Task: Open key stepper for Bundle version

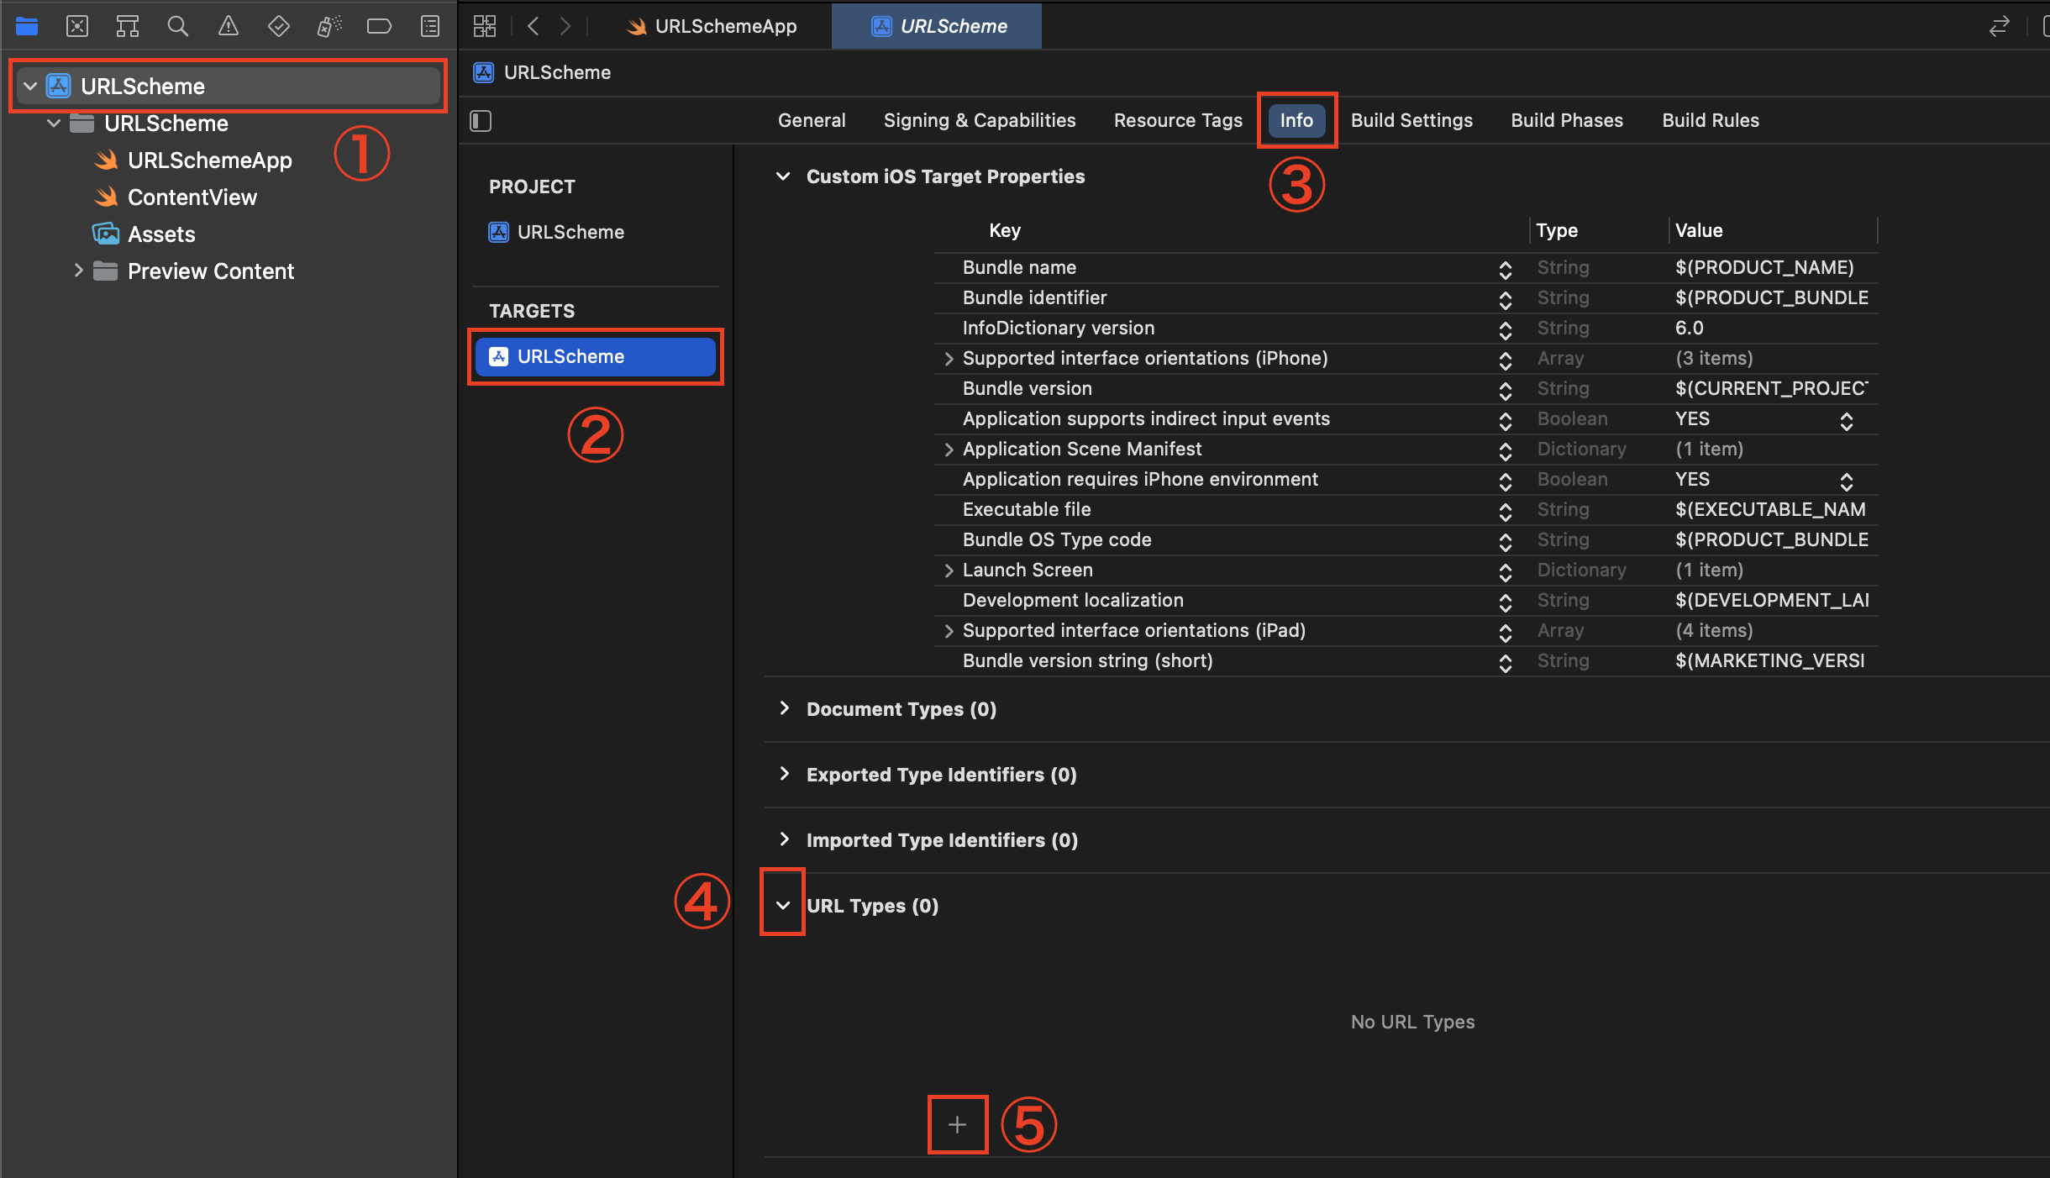Action: click(x=1505, y=390)
